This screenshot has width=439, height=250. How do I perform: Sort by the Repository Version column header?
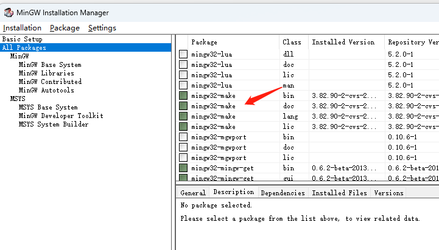(x=412, y=42)
